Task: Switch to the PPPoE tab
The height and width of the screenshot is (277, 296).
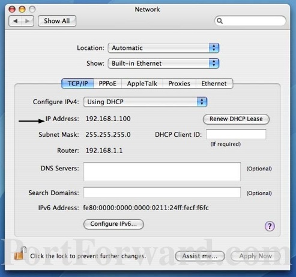Action: pyautogui.click(x=107, y=84)
